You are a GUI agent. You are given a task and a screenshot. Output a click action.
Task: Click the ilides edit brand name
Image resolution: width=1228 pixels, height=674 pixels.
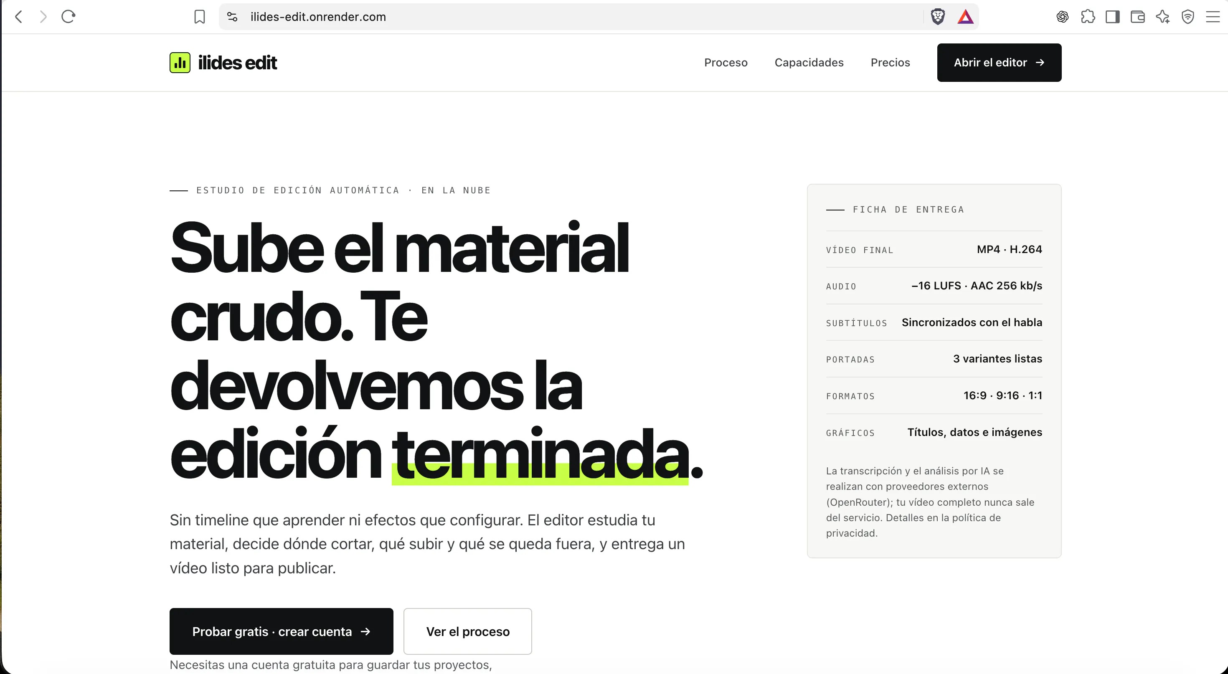[237, 63]
